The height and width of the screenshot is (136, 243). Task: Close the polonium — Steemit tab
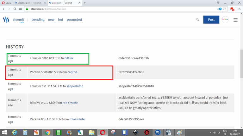tap(79, 3)
